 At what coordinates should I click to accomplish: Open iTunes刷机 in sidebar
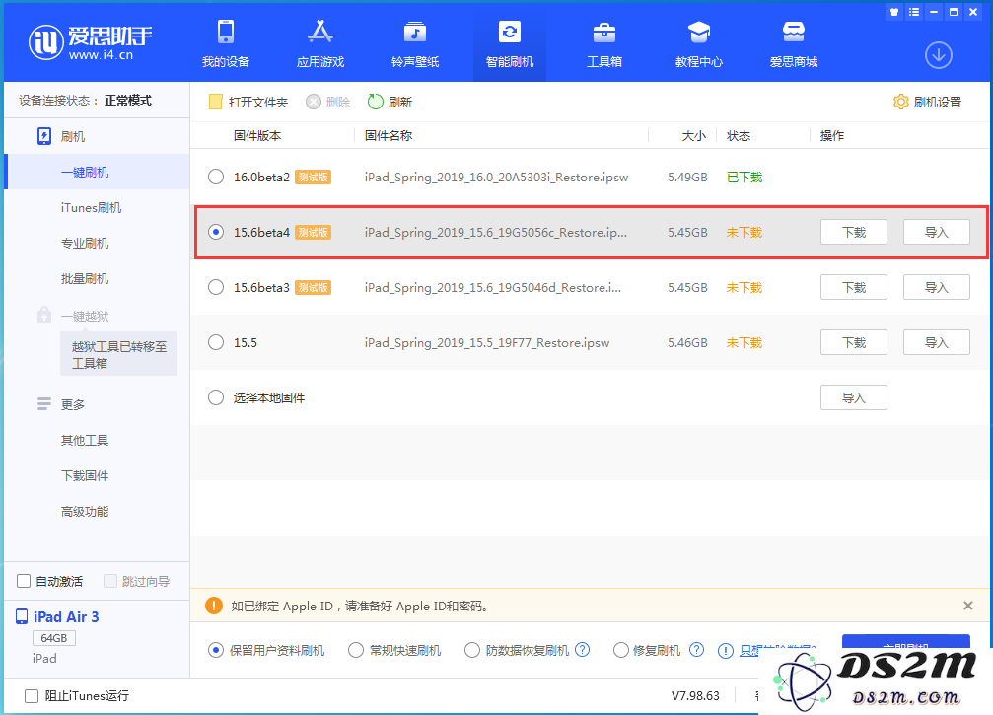[91, 207]
